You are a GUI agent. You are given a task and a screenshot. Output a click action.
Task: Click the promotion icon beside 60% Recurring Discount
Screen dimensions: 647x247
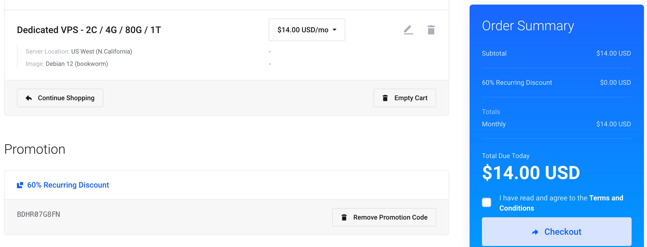coord(20,185)
